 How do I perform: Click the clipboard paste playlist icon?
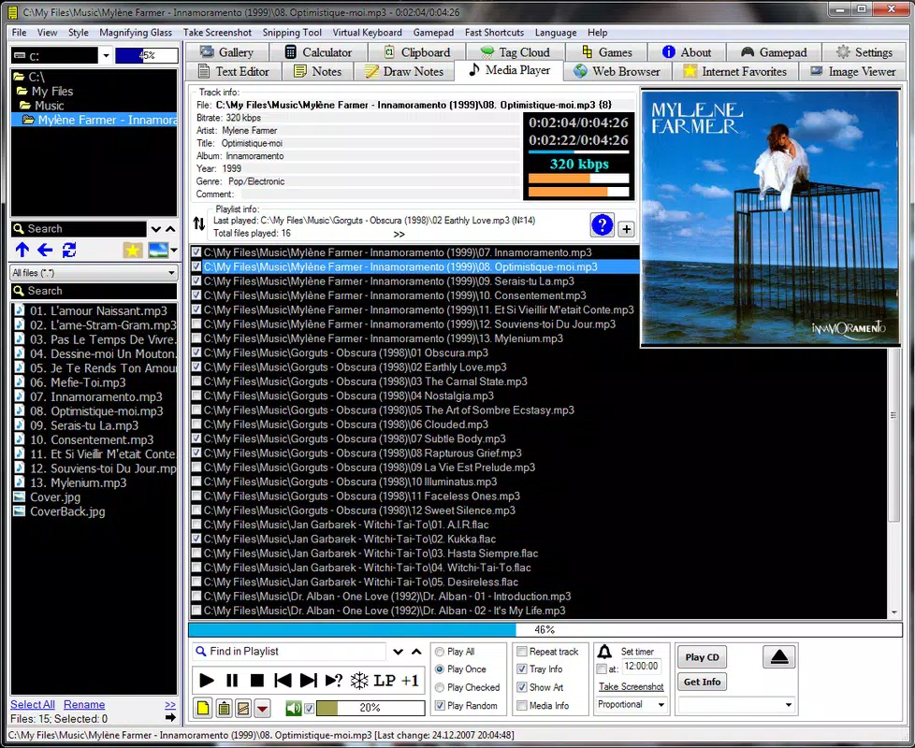pos(224,709)
